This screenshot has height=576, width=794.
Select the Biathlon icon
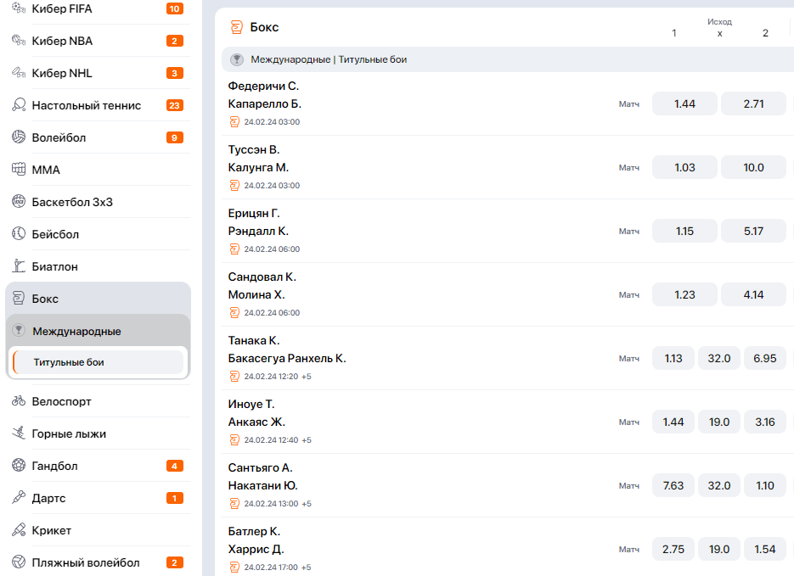(x=19, y=266)
